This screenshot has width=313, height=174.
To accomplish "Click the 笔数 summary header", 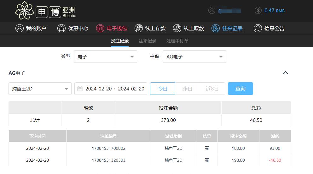I will [x=88, y=108].
